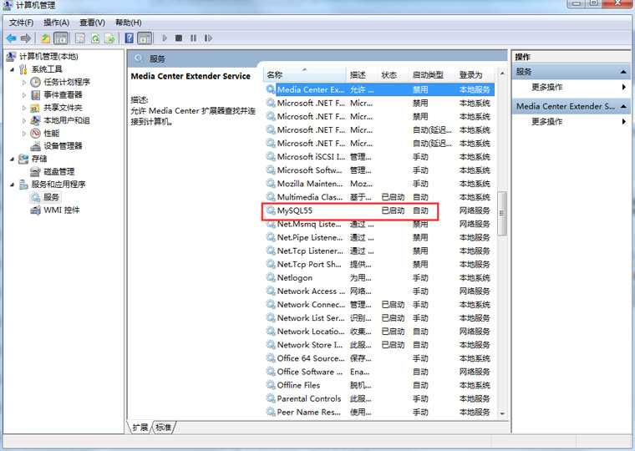Toggle Show/Hide Console Tree toolbar icon

(x=61, y=38)
